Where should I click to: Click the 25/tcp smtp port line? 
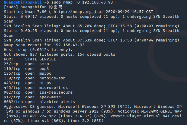coord(26,64)
